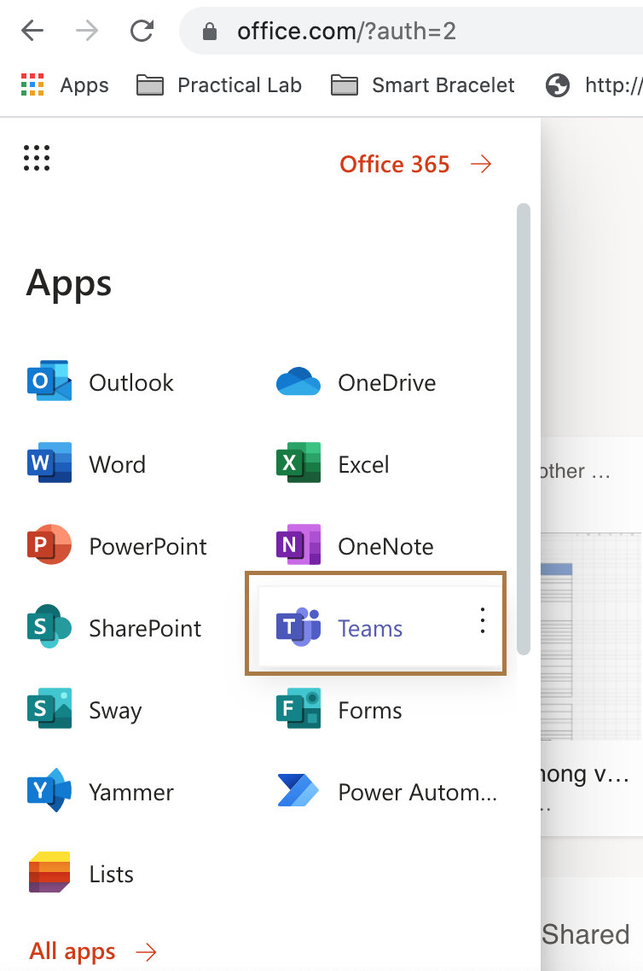Open the Lists app icon
643x971 pixels.
49,874
